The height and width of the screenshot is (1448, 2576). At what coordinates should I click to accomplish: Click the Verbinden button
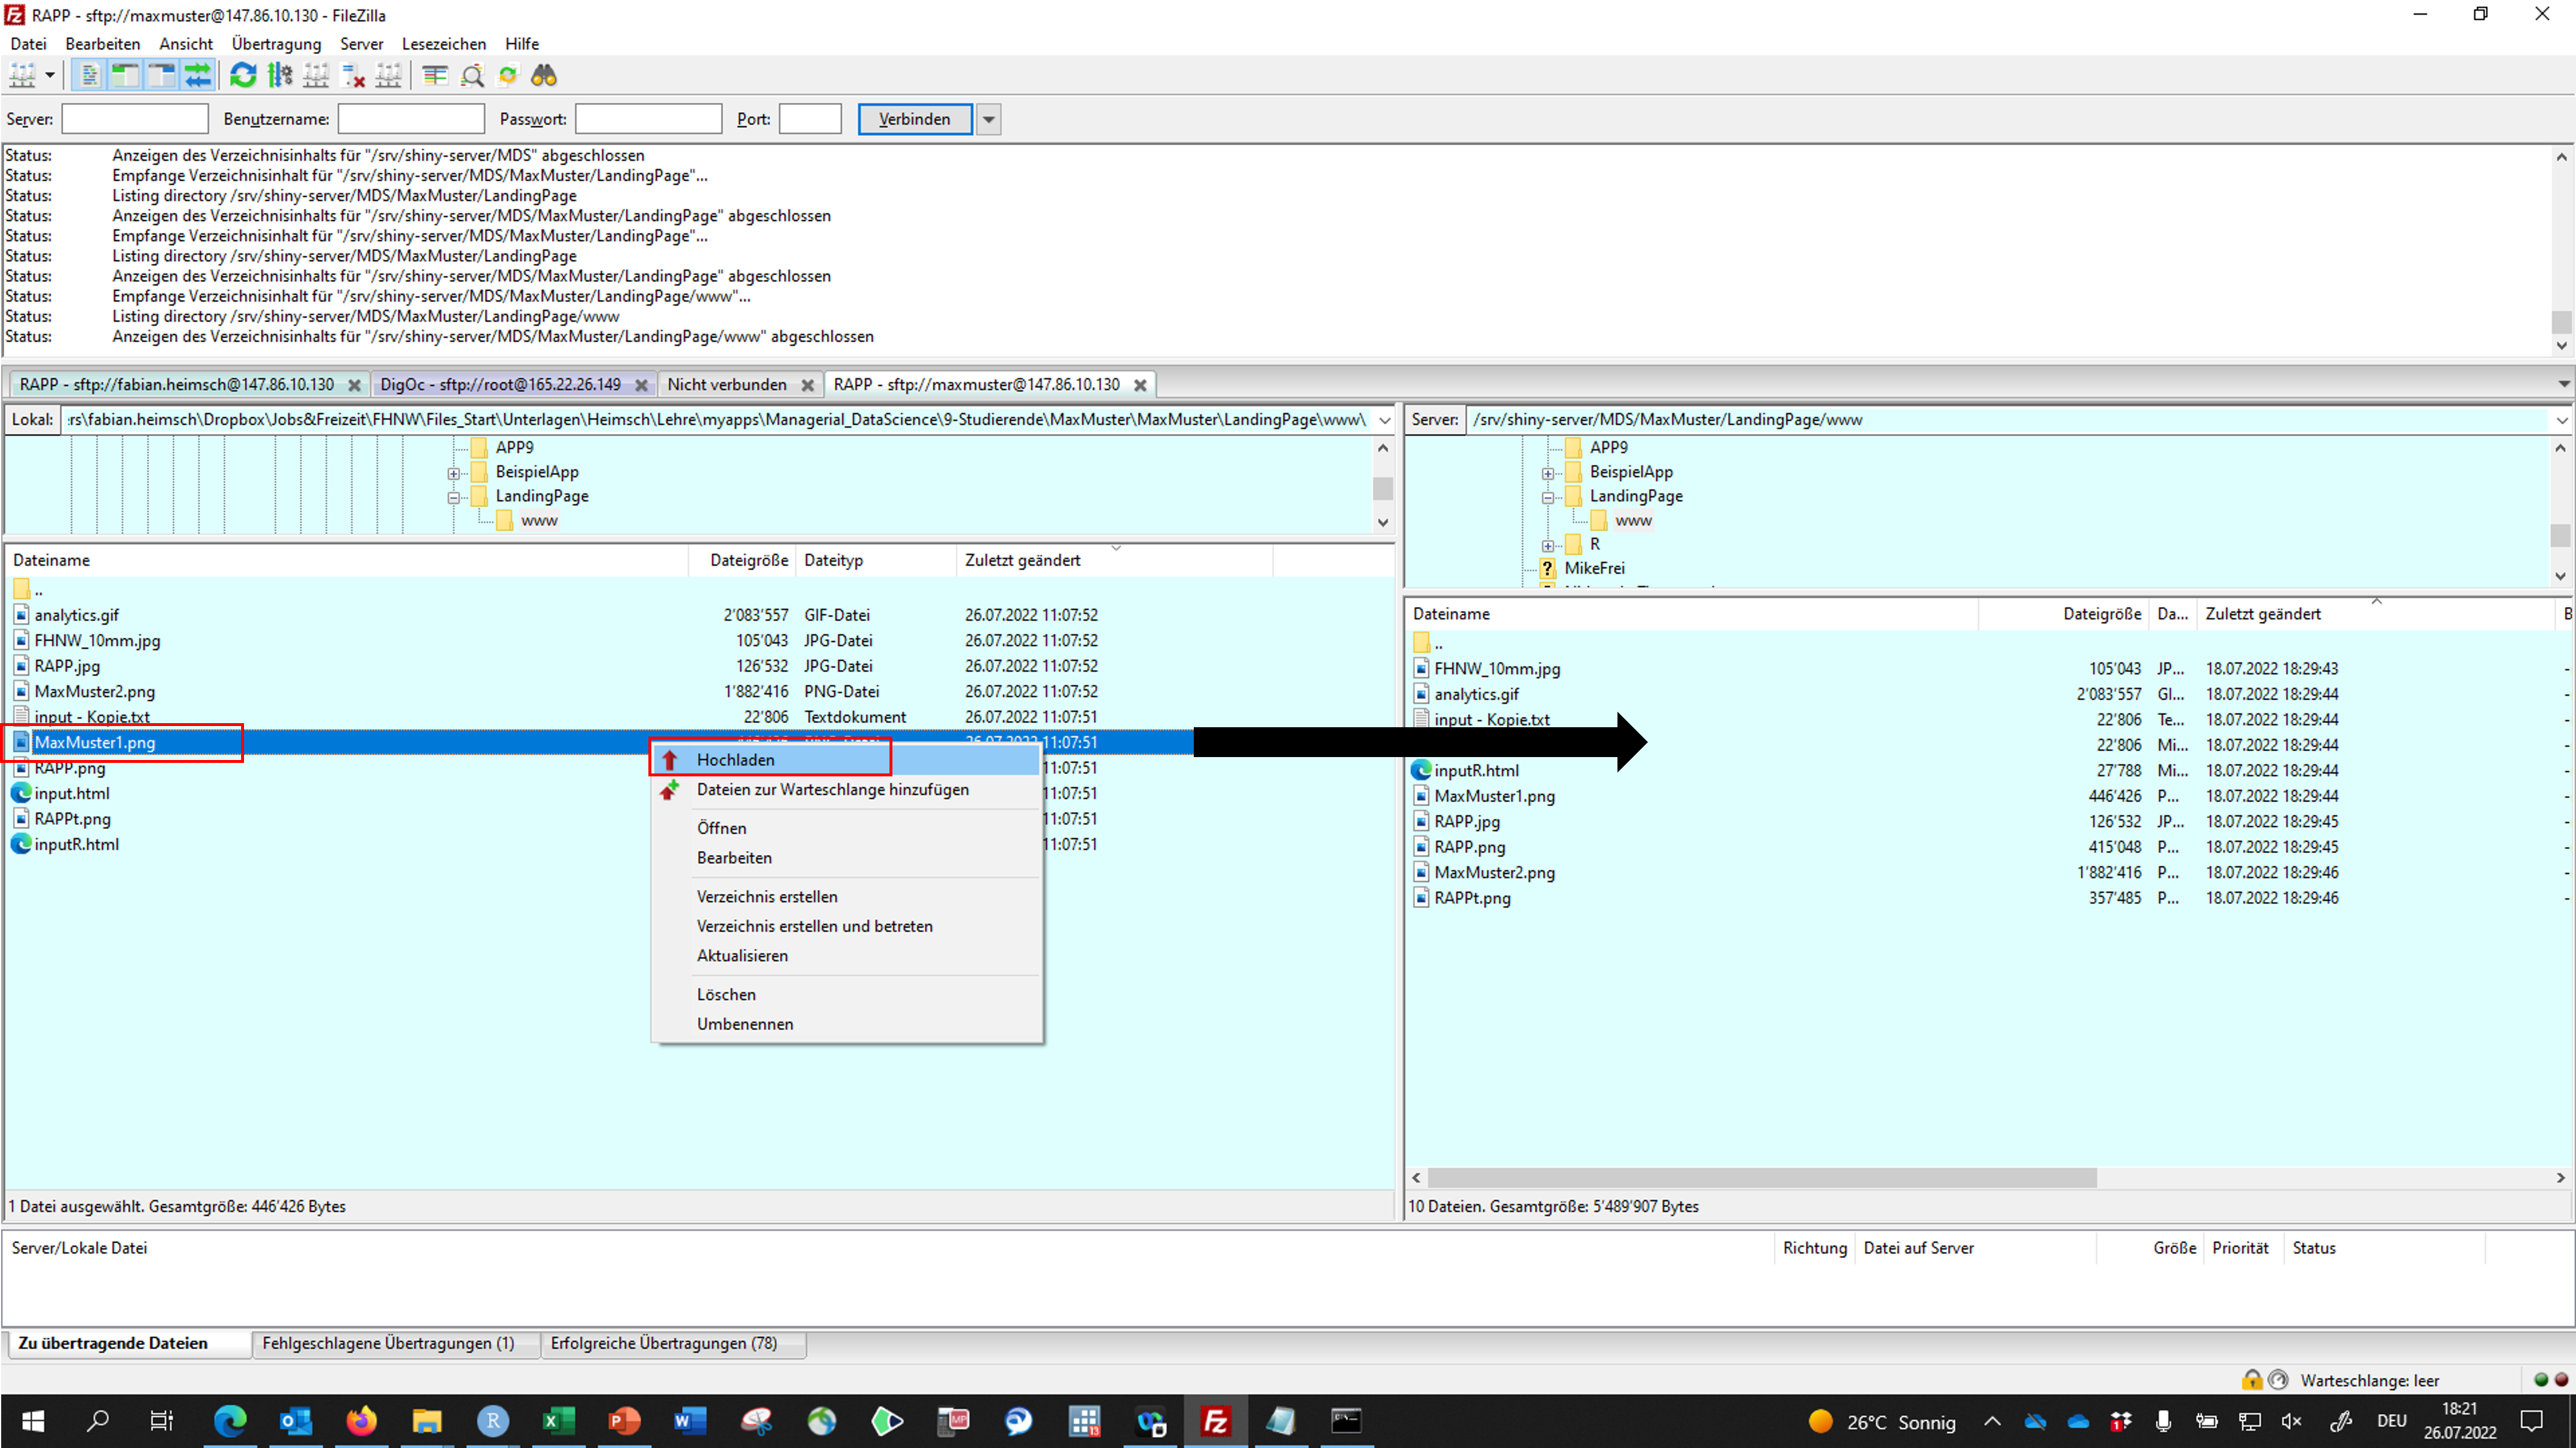coord(914,119)
